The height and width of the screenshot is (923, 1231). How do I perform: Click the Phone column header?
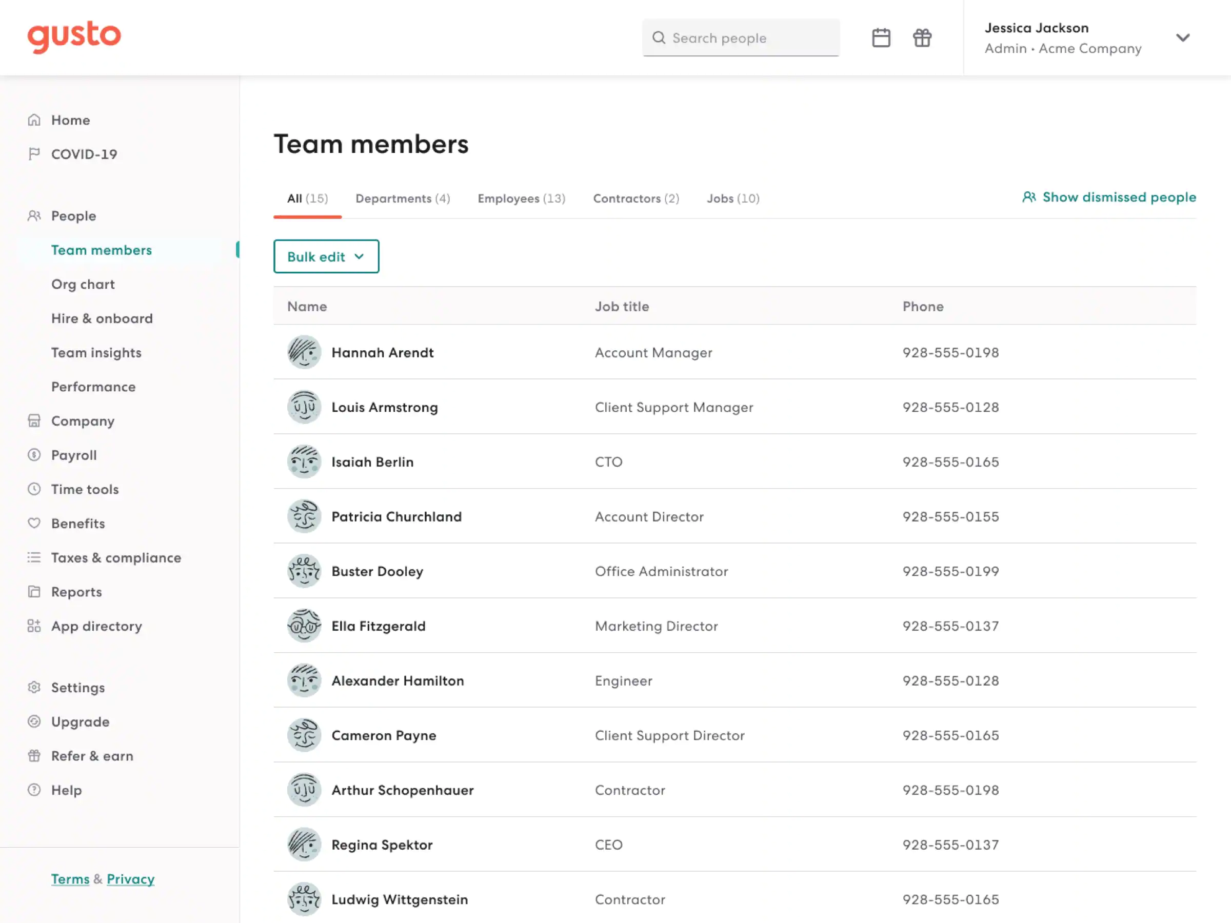tap(923, 307)
